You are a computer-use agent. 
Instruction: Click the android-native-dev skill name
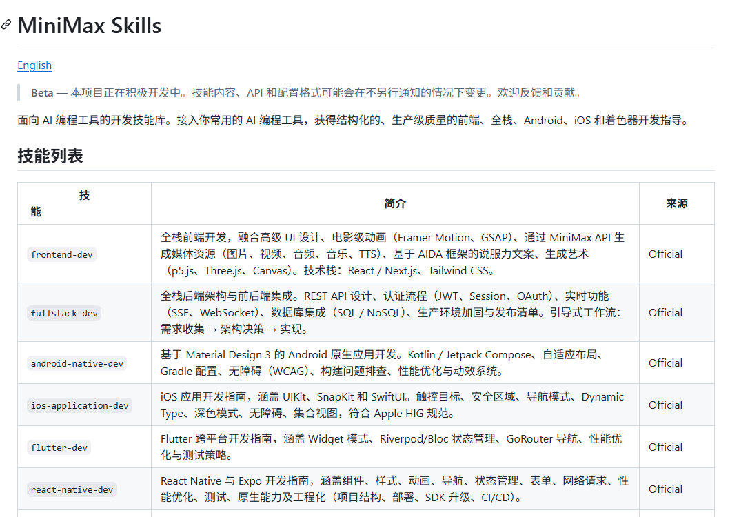[x=77, y=363]
